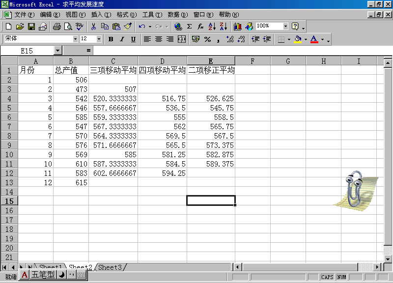Image resolution: width=393 pixels, height=283 pixels.
Task: Click the row 7 header
Action: (x=9, y=126)
